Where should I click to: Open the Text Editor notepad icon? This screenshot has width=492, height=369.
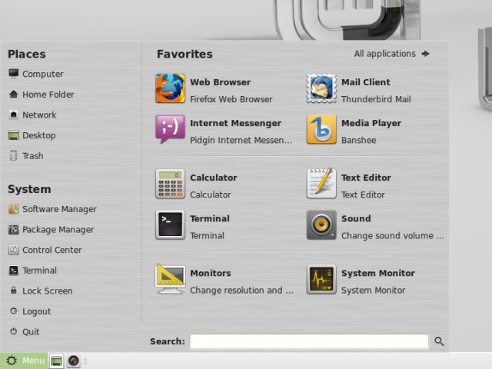coord(321,184)
